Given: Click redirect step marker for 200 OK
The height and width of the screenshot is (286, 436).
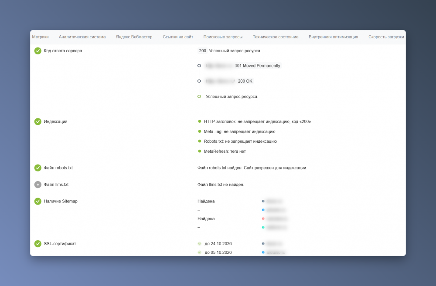Looking at the screenshot, I should pos(199,81).
